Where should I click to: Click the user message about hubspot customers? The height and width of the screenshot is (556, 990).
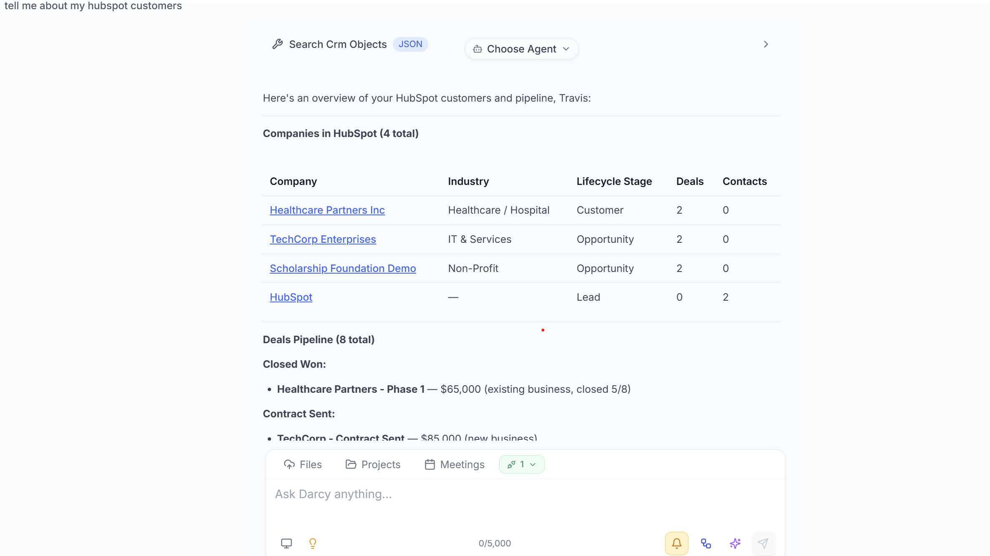[x=93, y=6]
